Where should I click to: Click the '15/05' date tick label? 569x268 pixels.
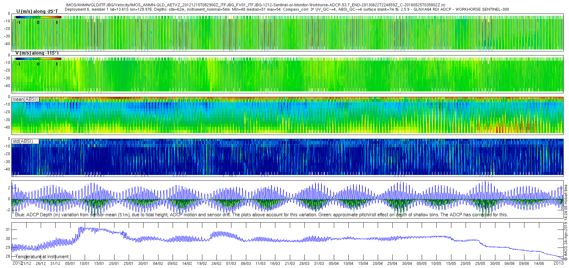451,264
